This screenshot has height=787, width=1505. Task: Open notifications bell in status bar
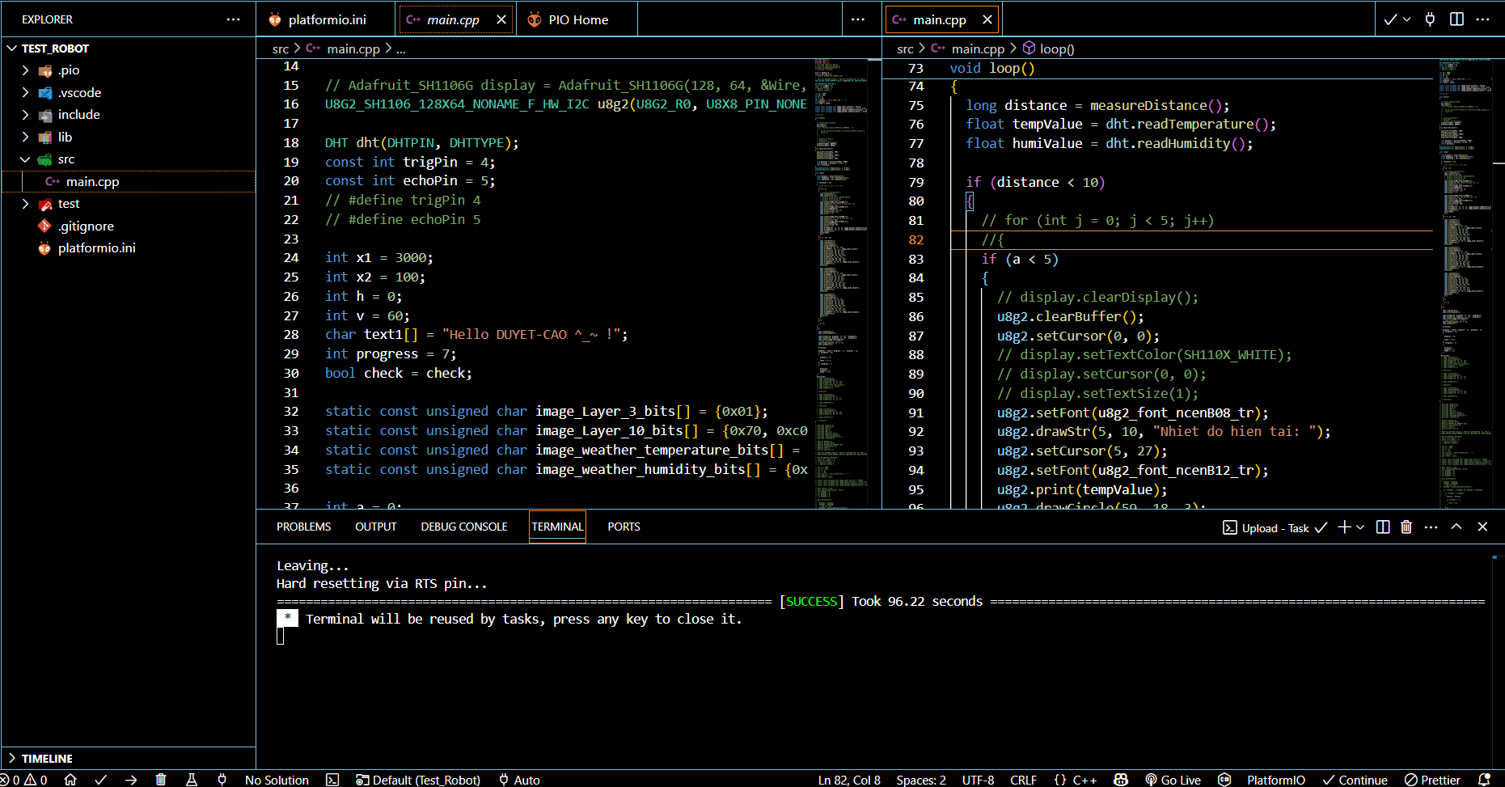point(1484,780)
